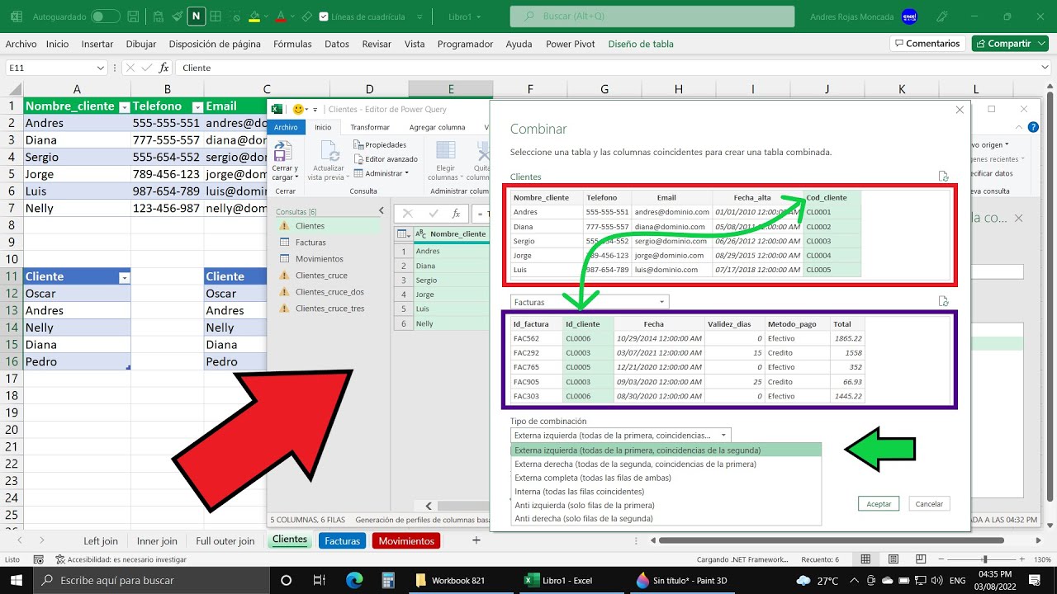Screen dimensions: 1057x594
Task: Collapse the Consultas pane chevron
Action: point(381,211)
